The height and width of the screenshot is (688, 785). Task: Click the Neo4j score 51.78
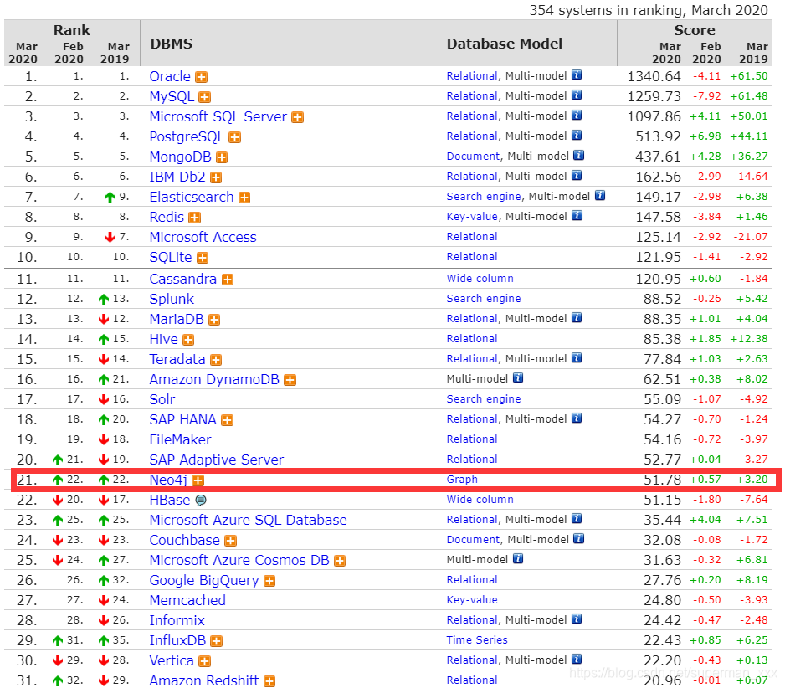(662, 480)
